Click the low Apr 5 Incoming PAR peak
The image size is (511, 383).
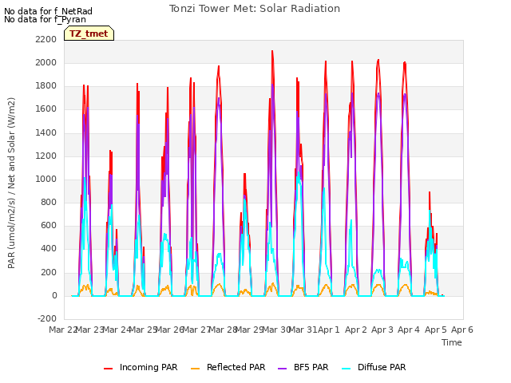[430, 193]
